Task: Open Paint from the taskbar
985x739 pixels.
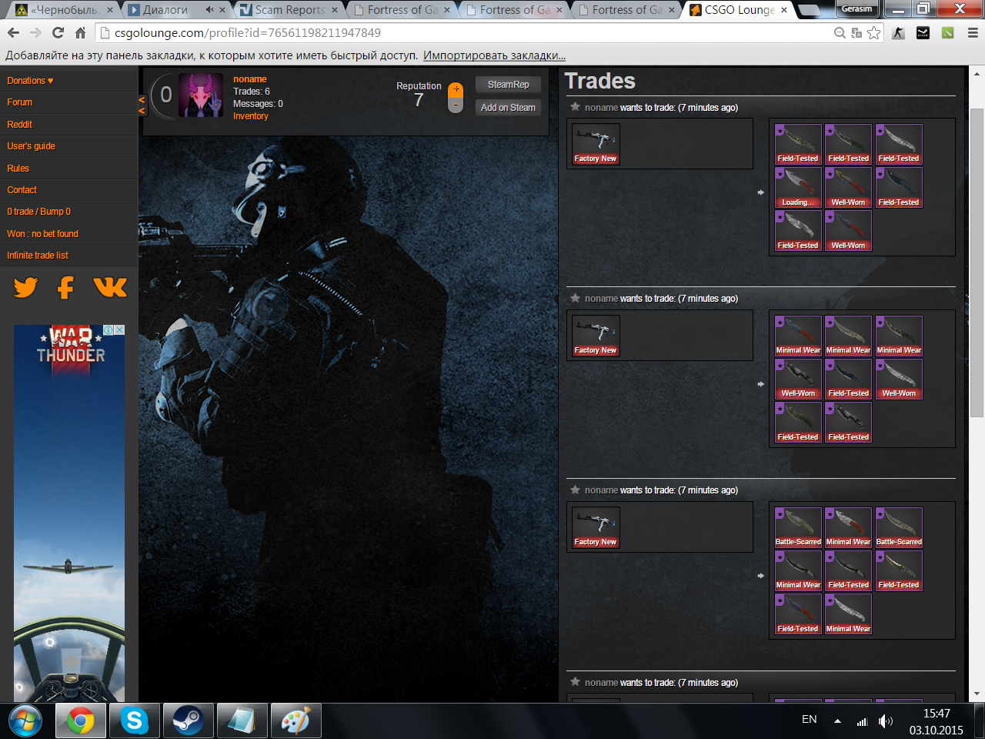Action: click(295, 721)
